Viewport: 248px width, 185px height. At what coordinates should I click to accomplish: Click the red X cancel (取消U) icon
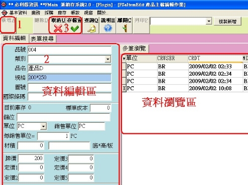pyautogui.click(x=58, y=29)
